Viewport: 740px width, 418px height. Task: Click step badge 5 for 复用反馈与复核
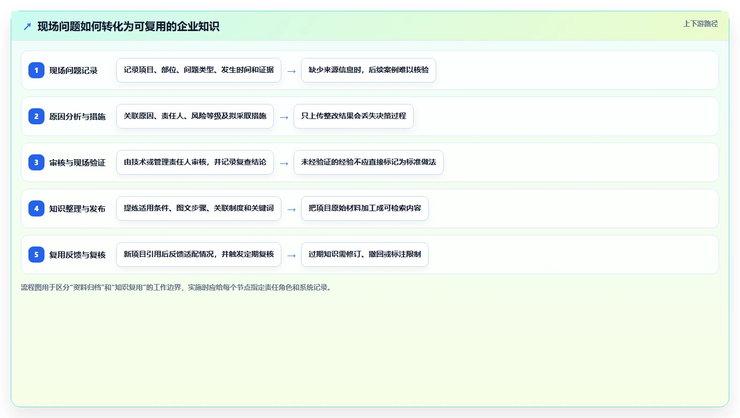(x=36, y=255)
